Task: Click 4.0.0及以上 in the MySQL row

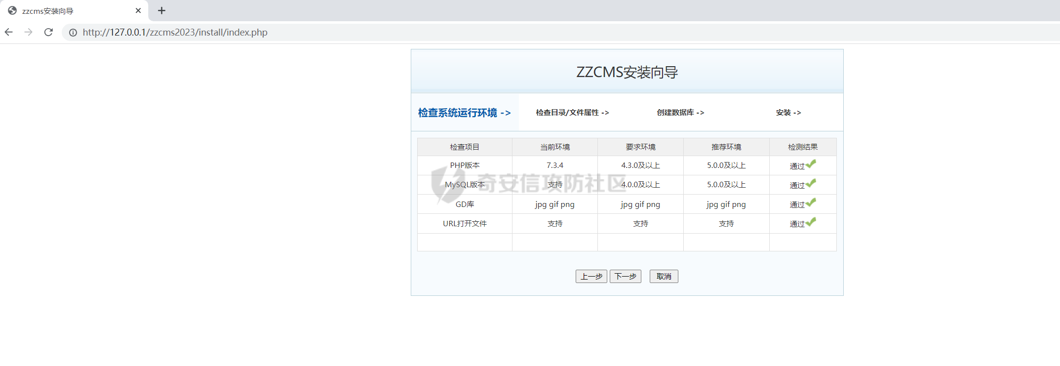Action: click(641, 185)
